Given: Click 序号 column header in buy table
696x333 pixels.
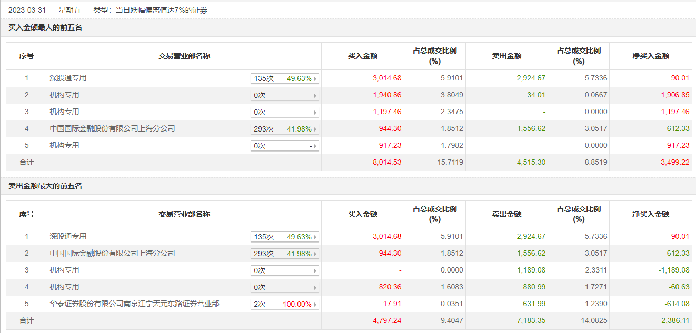Looking at the screenshot, I should click(26, 56).
